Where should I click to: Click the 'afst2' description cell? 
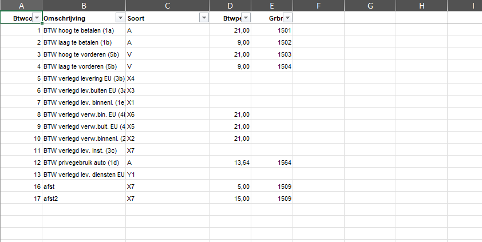click(84, 199)
